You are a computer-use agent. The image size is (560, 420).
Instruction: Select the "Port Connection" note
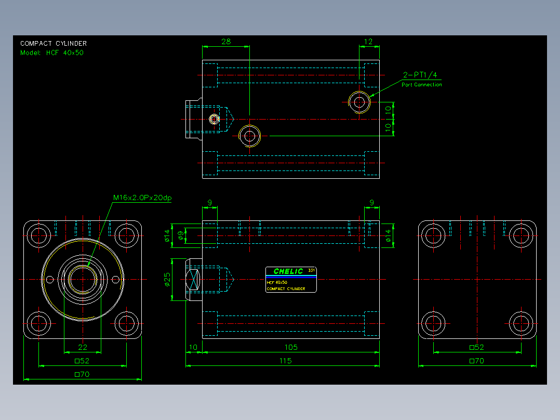(422, 85)
